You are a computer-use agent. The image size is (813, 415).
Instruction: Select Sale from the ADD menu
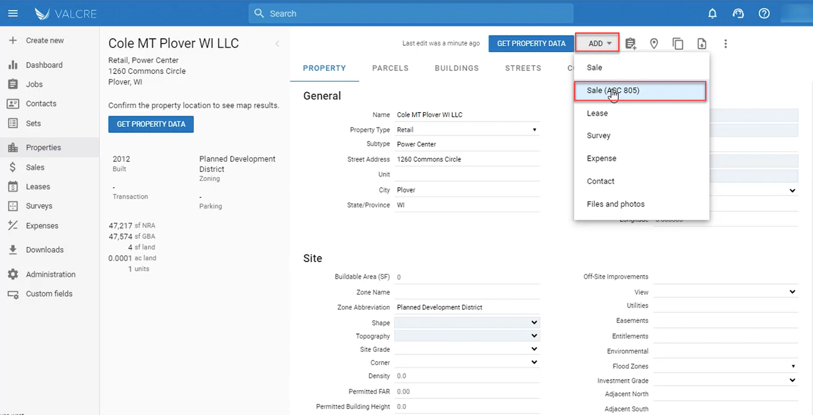(641, 68)
